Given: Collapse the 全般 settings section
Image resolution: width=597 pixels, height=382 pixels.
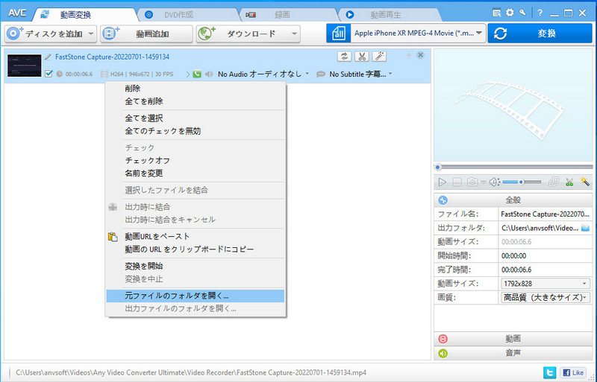Looking at the screenshot, I should (513, 200).
